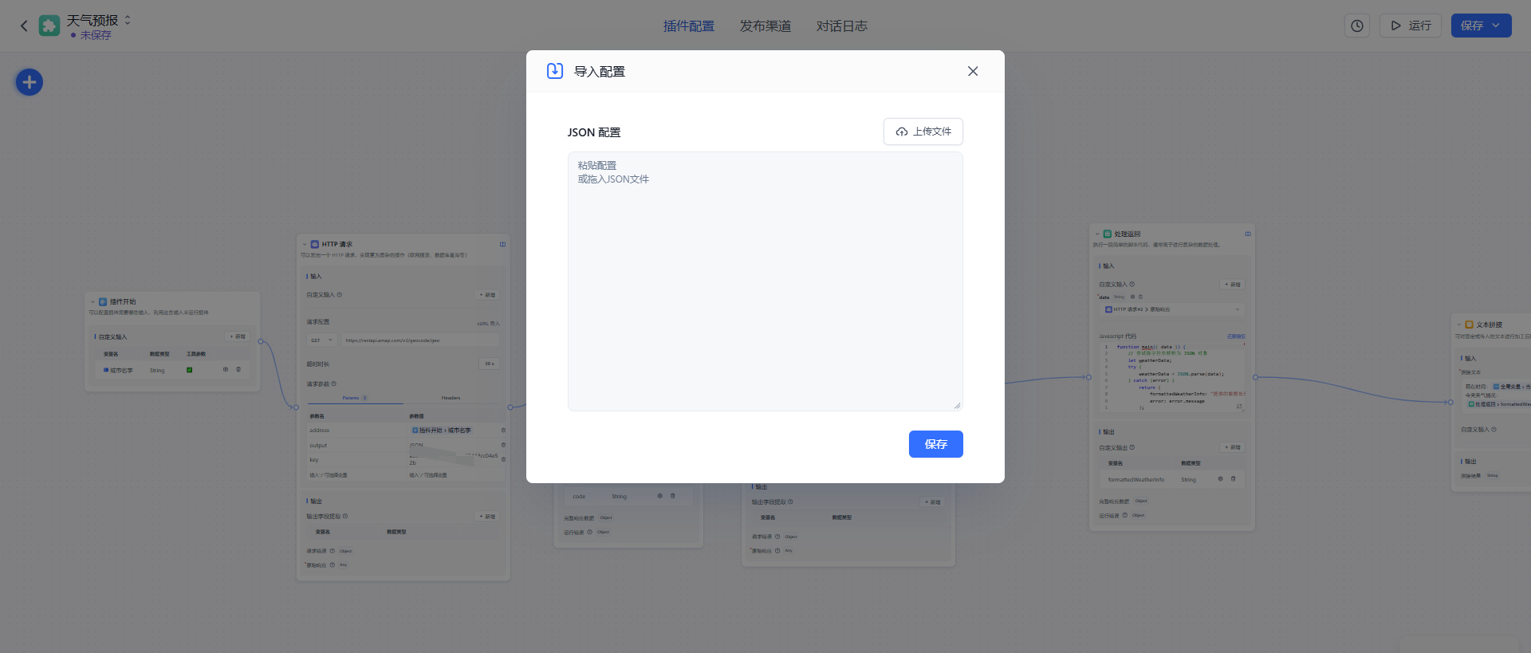Collapse the 文本拼接 node
The height and width of the screenshot is (653, 1531).
point(1459,325)
